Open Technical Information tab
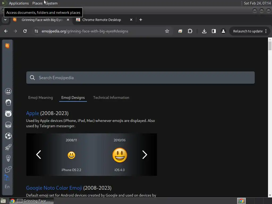Viewport: 272px width, 204px height. point(111,97)
